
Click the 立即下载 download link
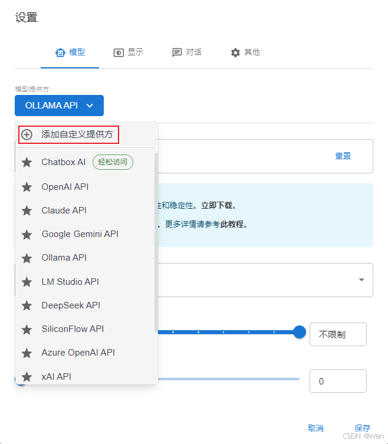(216, 205)
